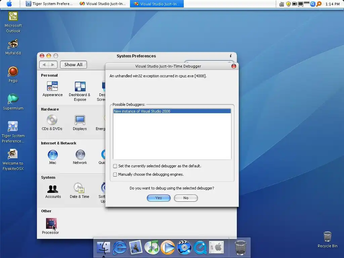Launch Internet Explorer from the dock
The image size is (344, 258).
120,248
